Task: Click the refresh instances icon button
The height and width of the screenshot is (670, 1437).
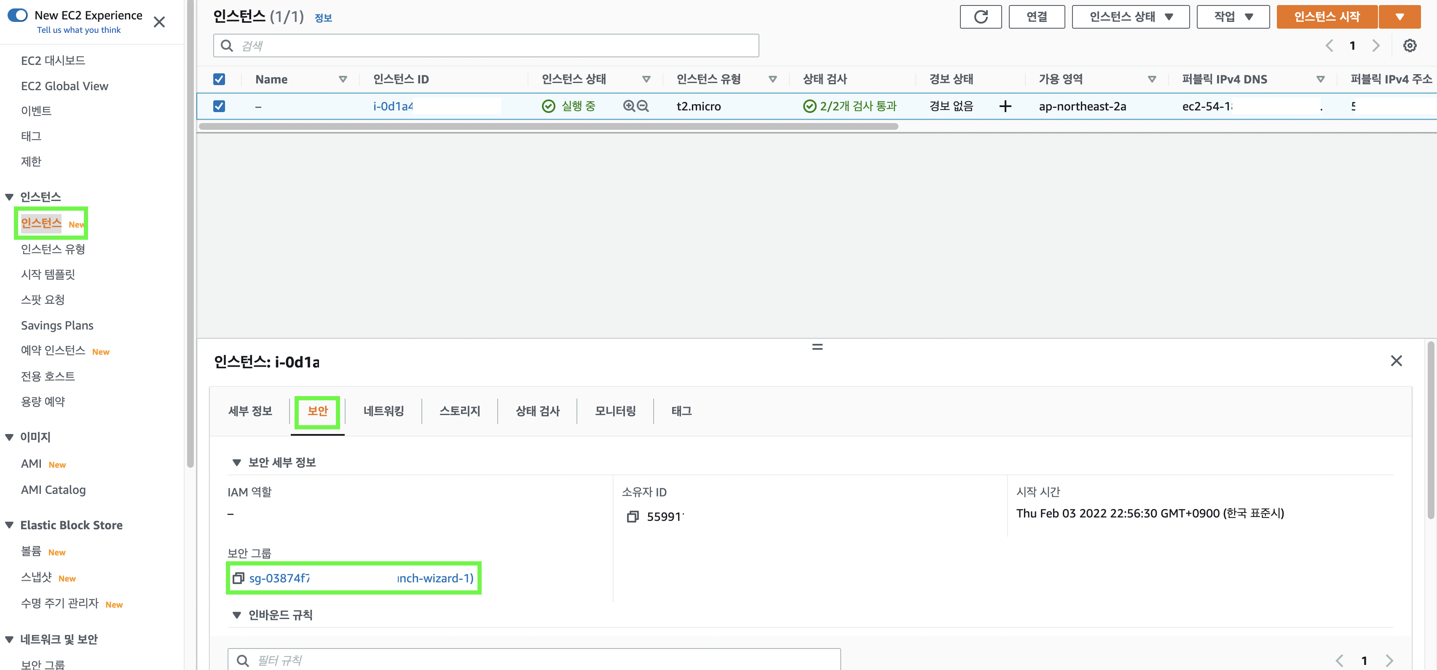Action: (x=980, y=17)
